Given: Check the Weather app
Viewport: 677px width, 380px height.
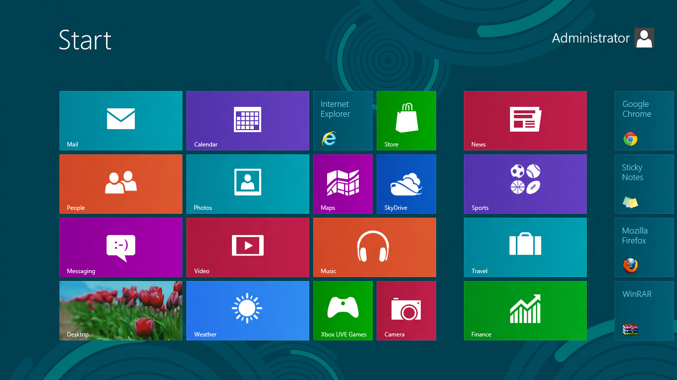Looking at the screenshot, I should 247,310.
